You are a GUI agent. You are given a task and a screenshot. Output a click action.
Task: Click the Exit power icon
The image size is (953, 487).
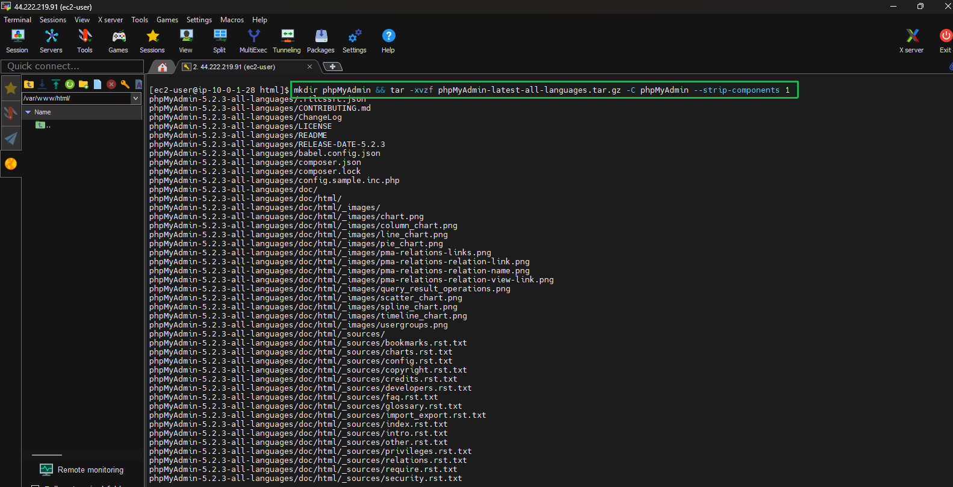click(x=945, y=41)
